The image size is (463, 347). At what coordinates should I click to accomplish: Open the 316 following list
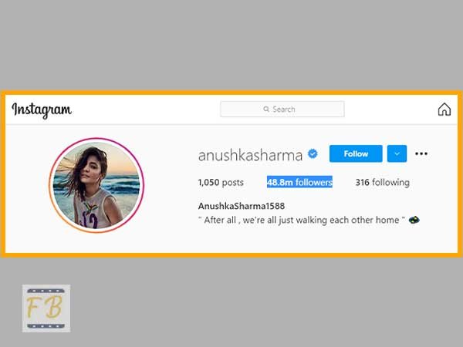click(383, 182)
